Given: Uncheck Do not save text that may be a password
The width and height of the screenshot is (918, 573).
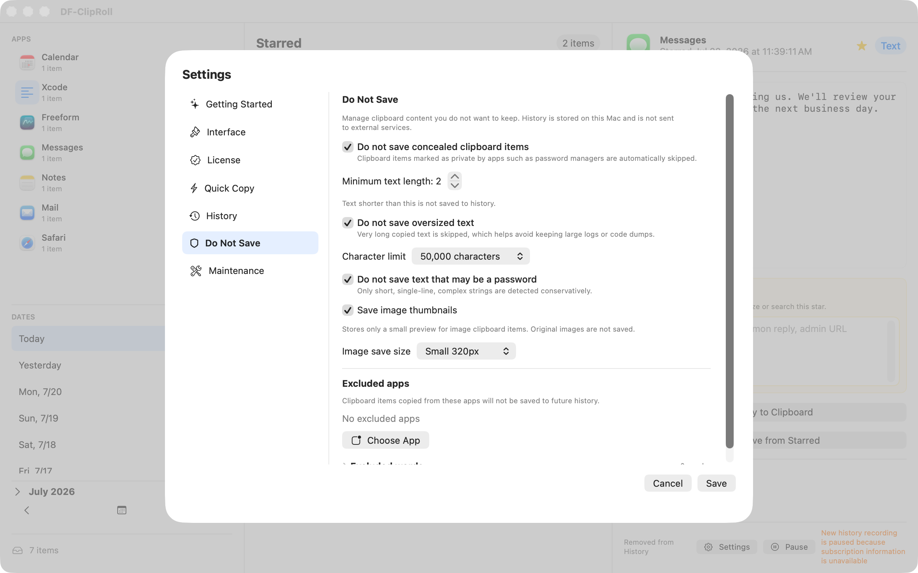Looking at the screenshot, I should point(347,279).
